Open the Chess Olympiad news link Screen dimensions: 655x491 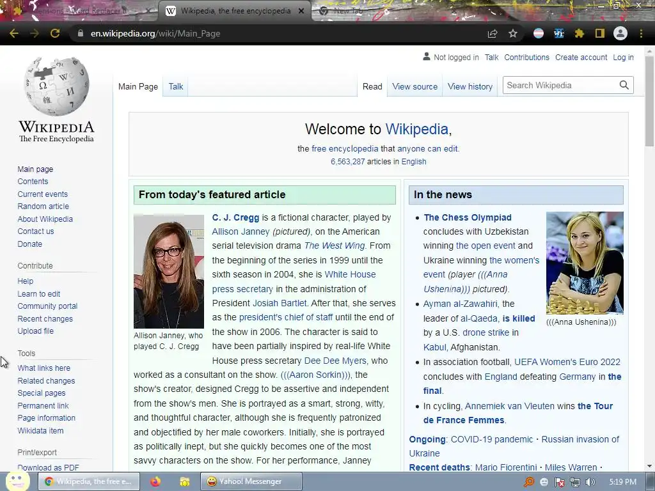point(468,217)
